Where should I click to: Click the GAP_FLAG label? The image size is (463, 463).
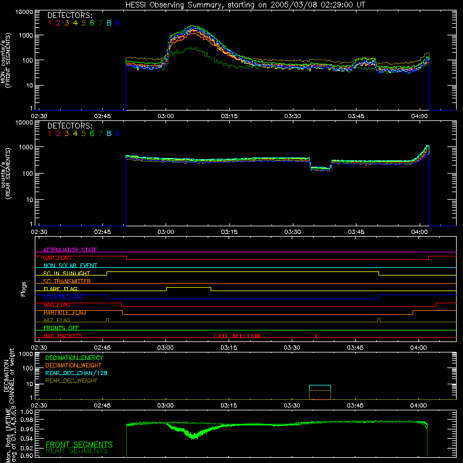pos(57,258)
